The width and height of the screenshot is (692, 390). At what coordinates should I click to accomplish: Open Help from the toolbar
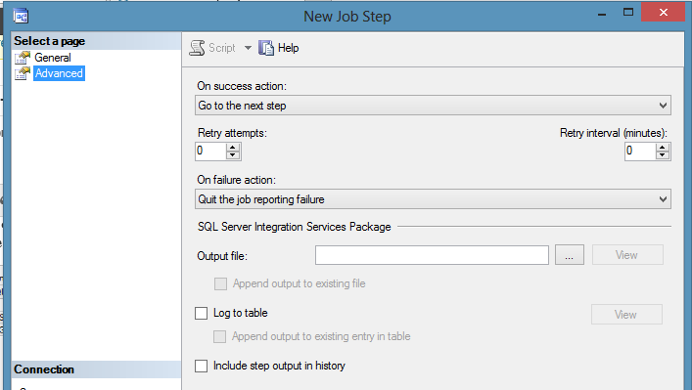coord(288,48)
